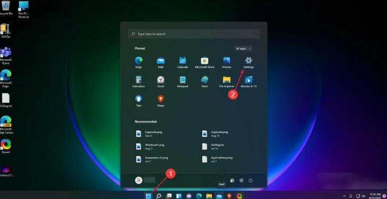Launch the pinned Calculator app
Image resolution: width=387 pixels, height=199 pixels.
[139, 82]
